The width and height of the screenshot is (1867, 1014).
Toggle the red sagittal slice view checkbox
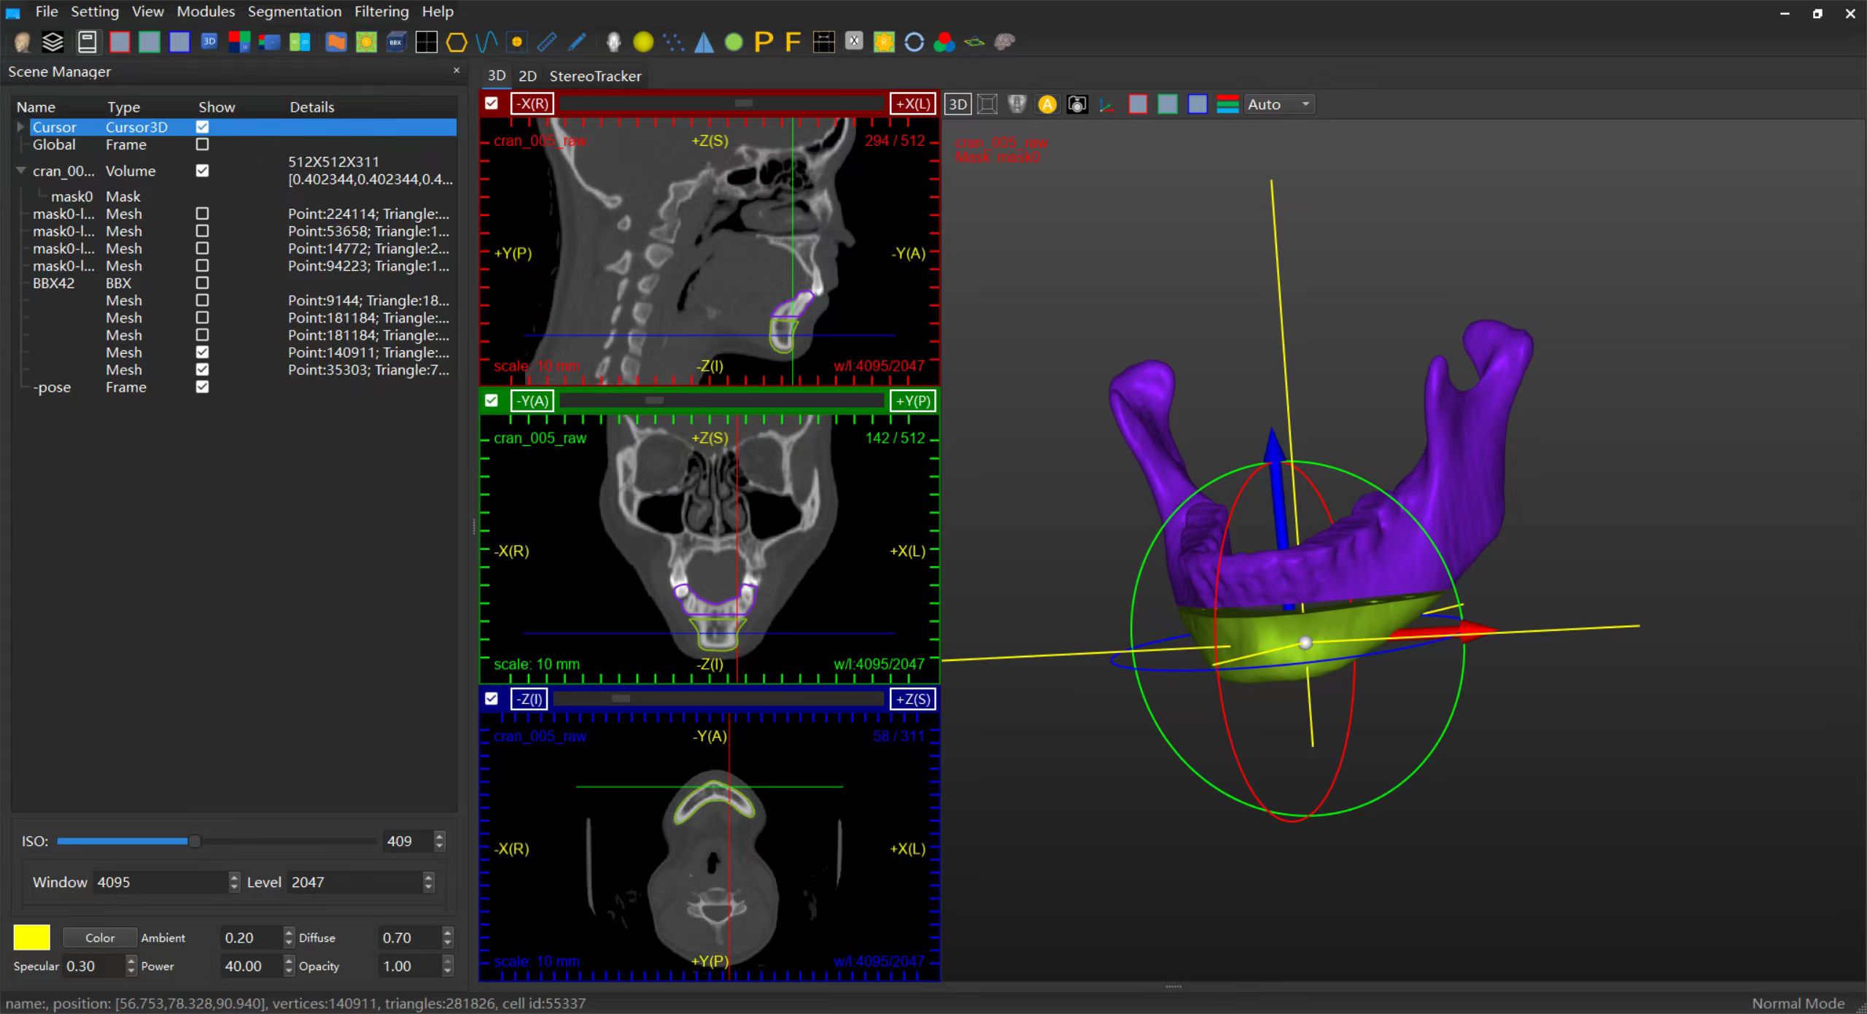click(x=492, y=104)
